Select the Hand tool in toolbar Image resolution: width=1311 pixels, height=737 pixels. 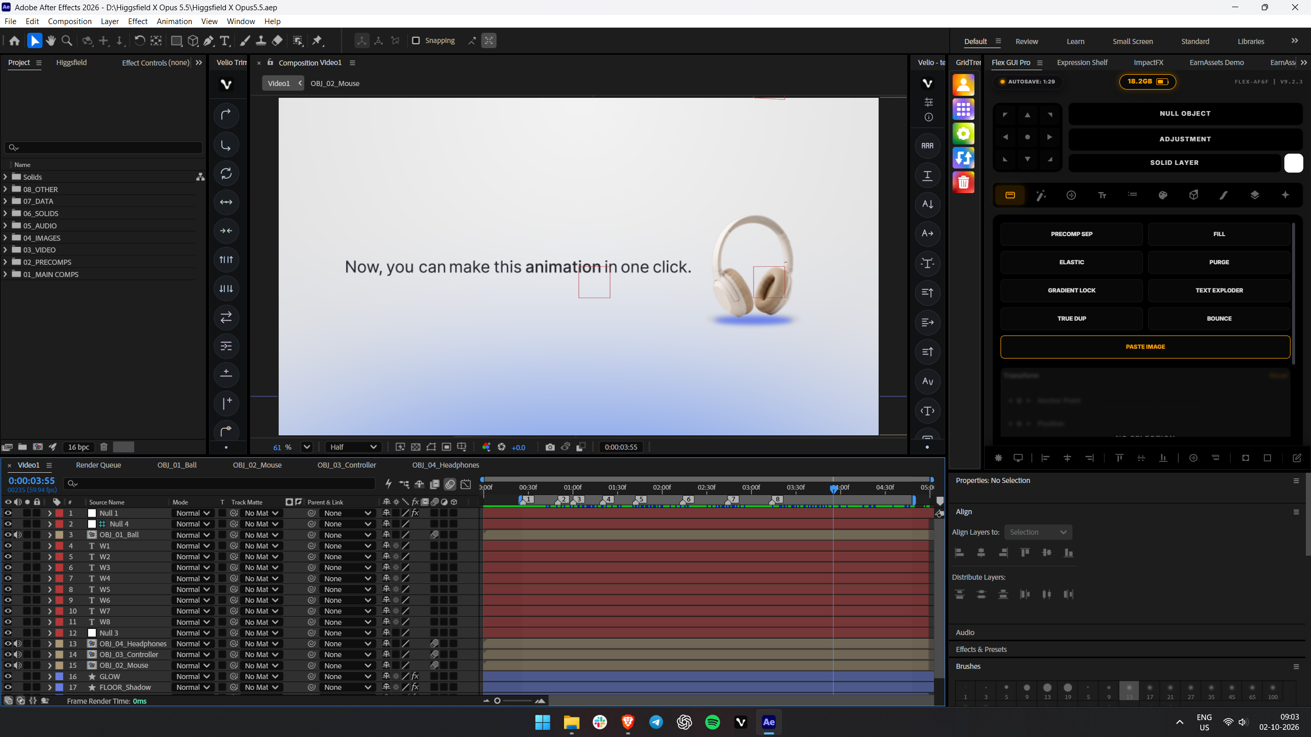point(51,40)
